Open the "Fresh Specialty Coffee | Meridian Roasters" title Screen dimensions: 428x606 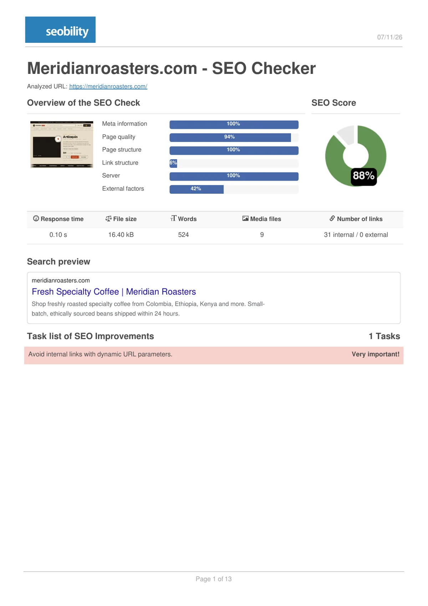[x=114, y=292]
